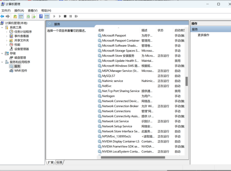The height and width of the screenshot is (171, 231).
Task: Toggle Show/Hide Console Tree toolbar icon
Action: 21,16
